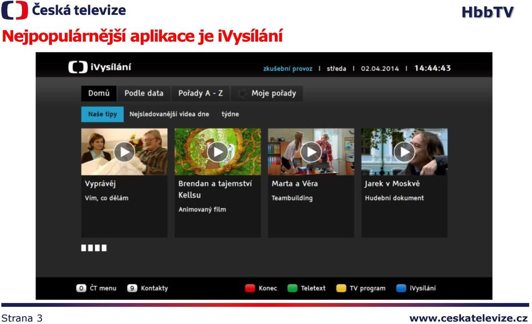Click the Animovaný film subtitle
Viewport: 532px width, 324px height.
click(x=202, y=209)
